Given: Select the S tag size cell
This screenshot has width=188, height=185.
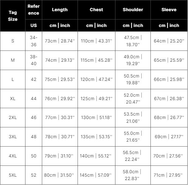Looking at the screenshot, I should (x=13, y=41).
